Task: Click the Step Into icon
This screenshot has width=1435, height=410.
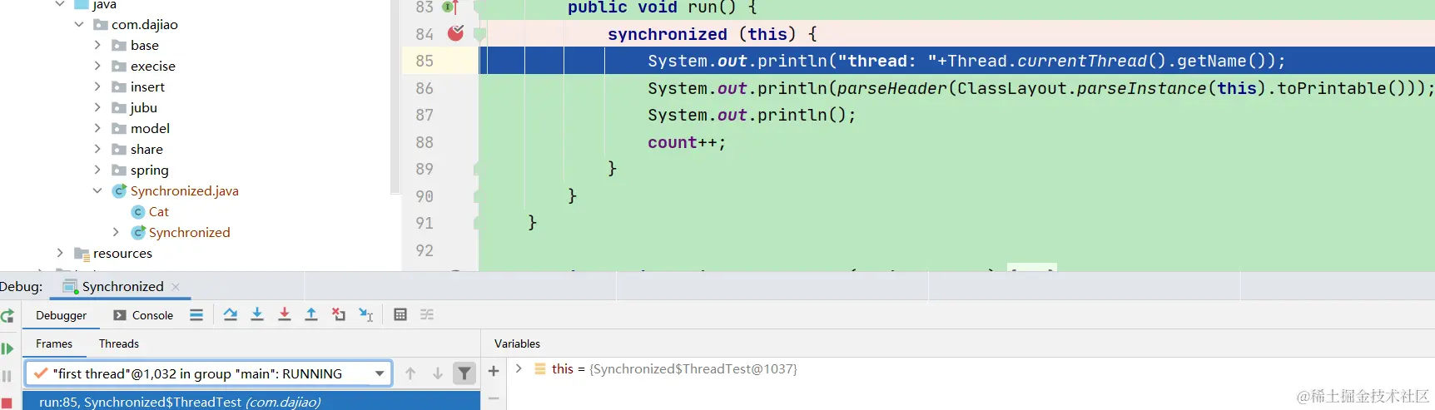Action: pos(257,314)
